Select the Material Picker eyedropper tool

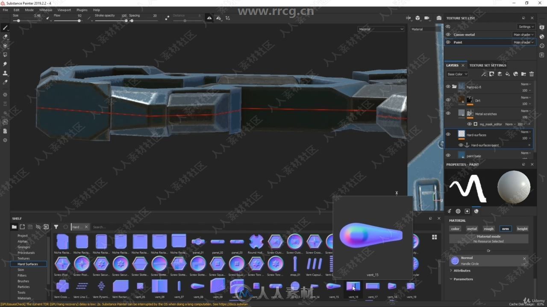[5, 82]
